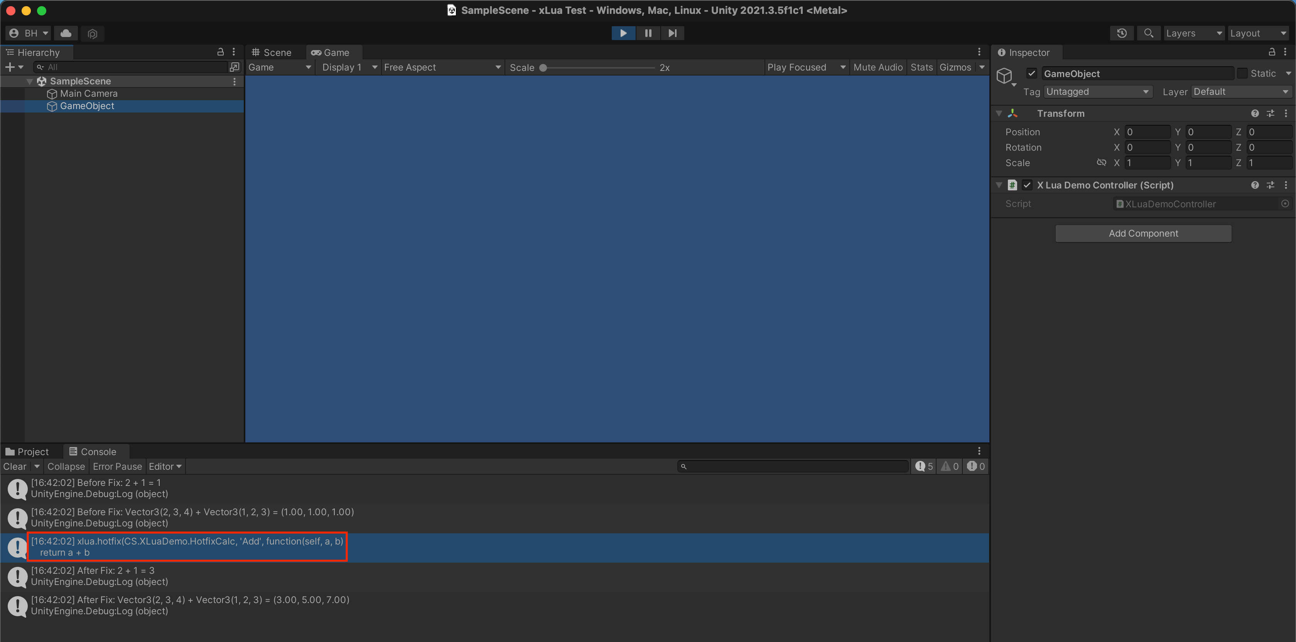The height and width of the screenshot is (642, 1296).
Task: Disable X Lua Demo Controller script checkbox
Action: tap(1027, 185)
